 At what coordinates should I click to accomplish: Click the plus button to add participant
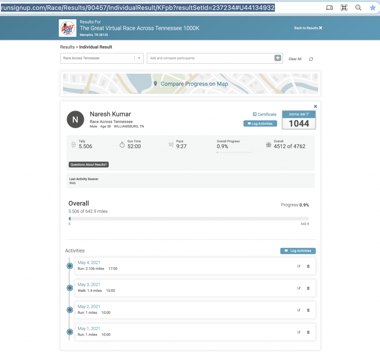click(278, 58)
